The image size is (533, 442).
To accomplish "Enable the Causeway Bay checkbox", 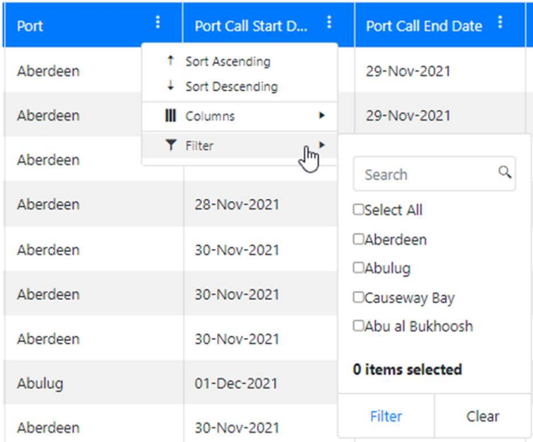I will 358,298.
